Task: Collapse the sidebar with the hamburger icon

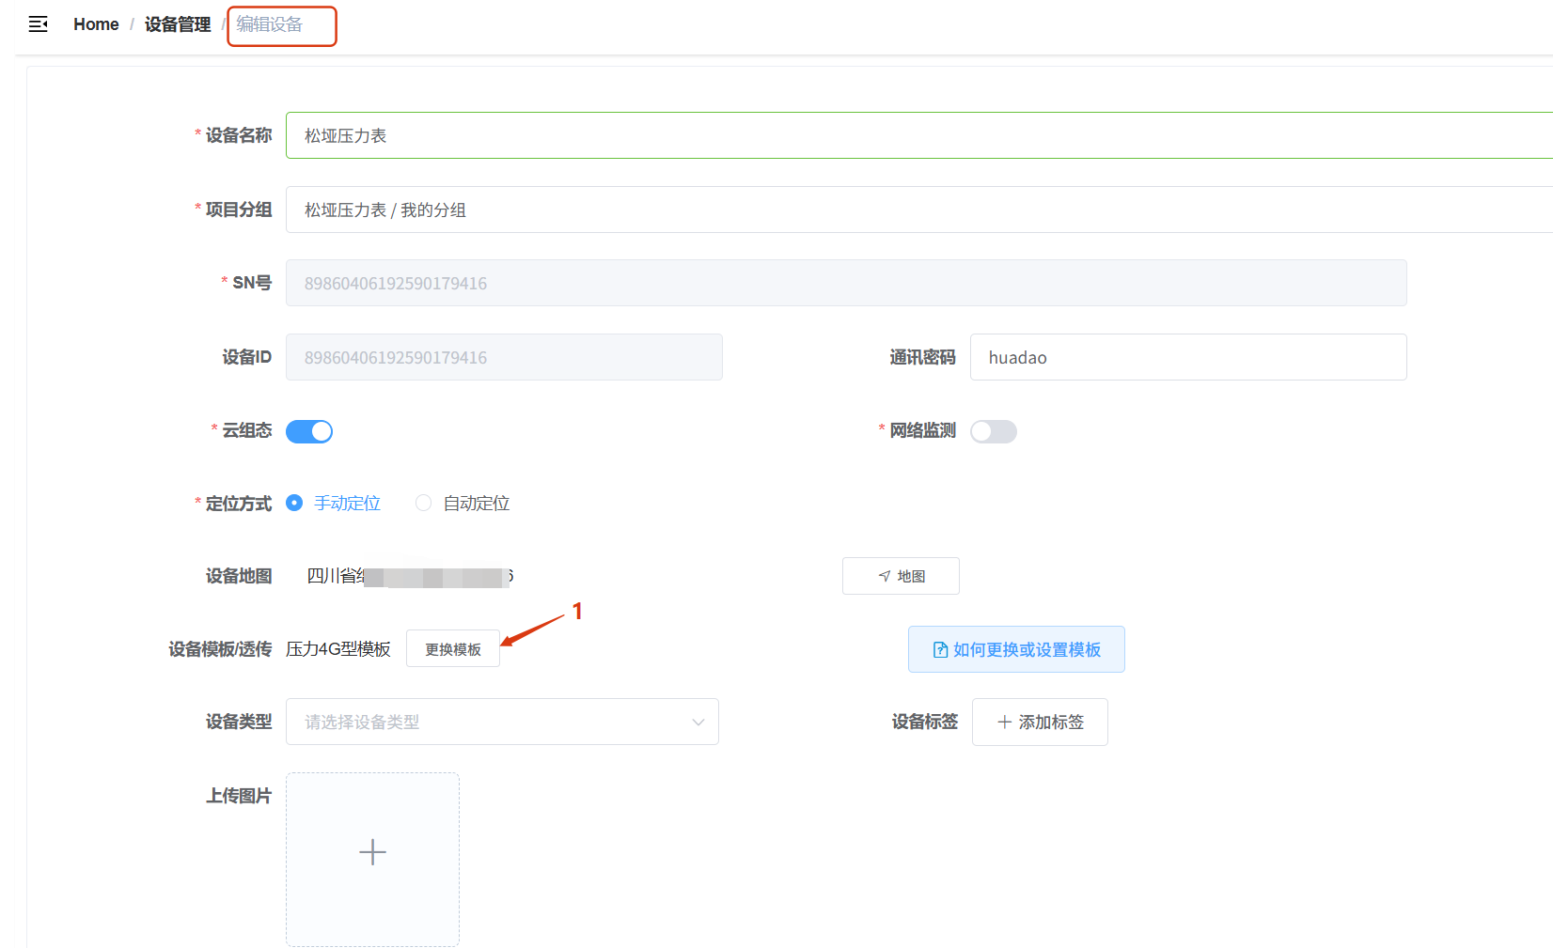Action: point(38,24)
